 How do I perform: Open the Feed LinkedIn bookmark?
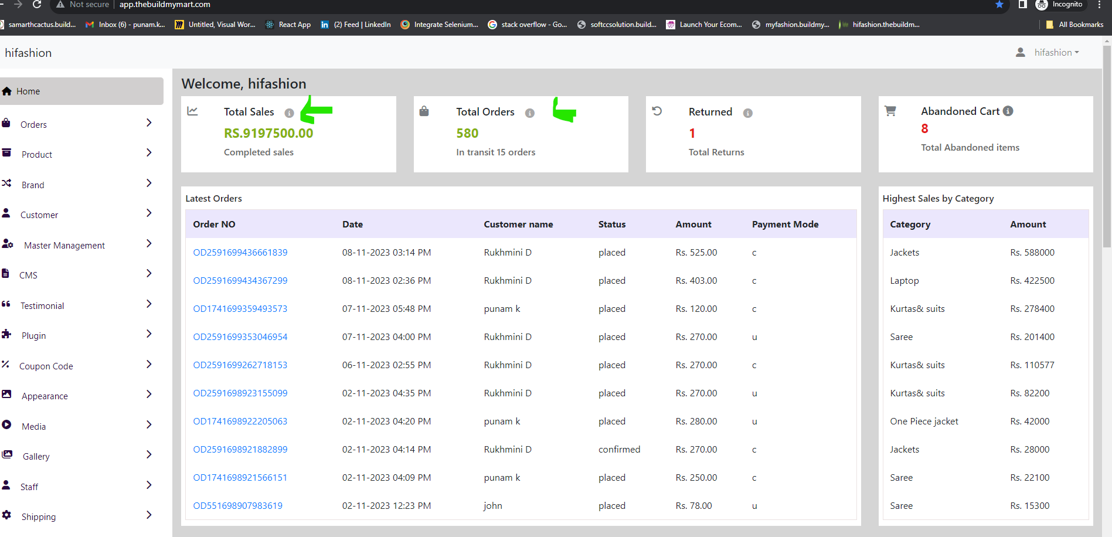[356, 25]
